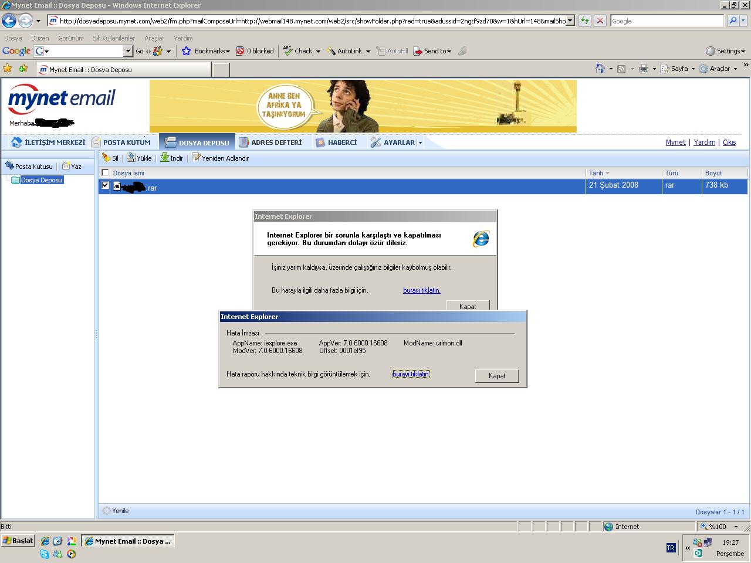Expand hidden tray icons with the chevron
This screenshot has height=563, width=751.
[x=688, y=548]
